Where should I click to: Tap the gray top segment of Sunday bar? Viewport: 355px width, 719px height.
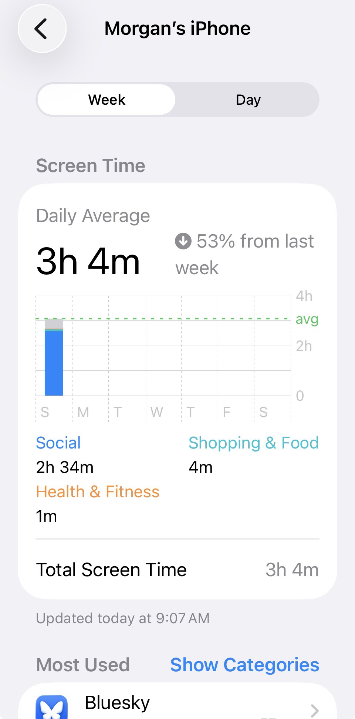point(54,323)
